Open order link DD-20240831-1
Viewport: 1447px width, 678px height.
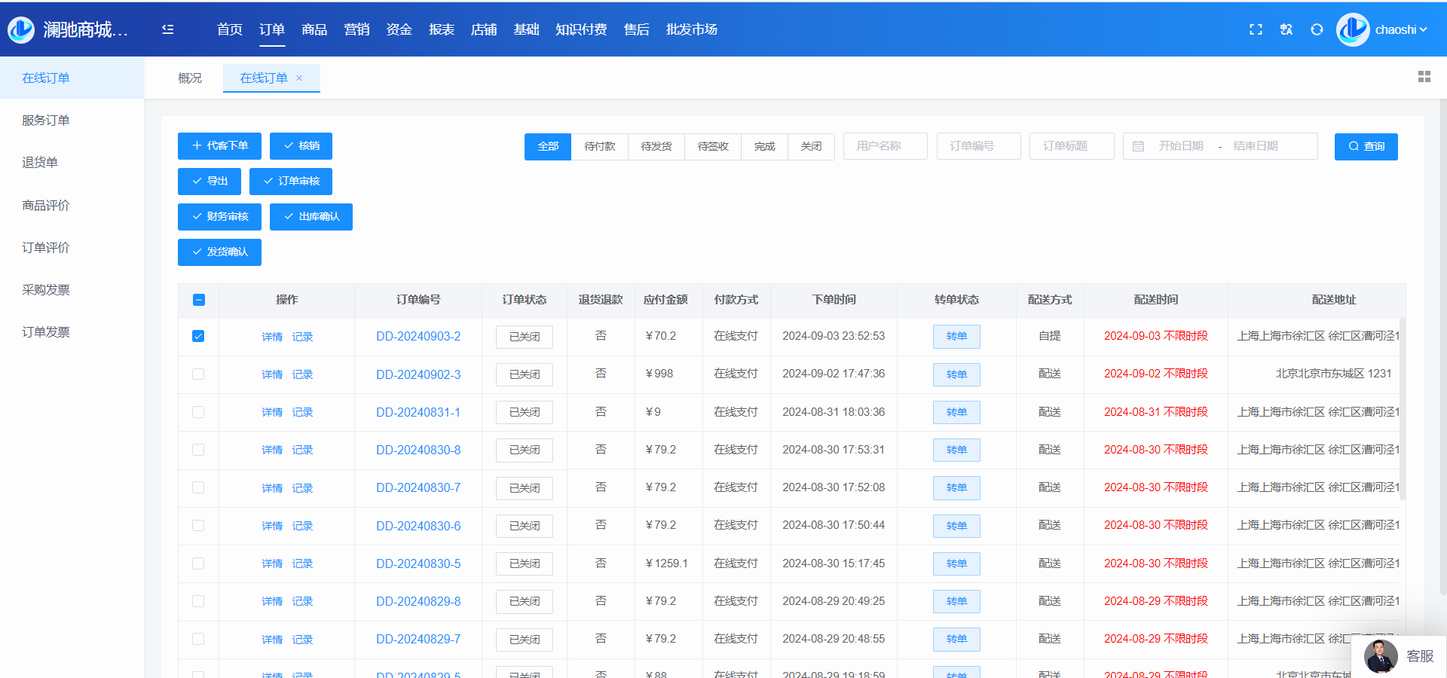coord(418,412)
